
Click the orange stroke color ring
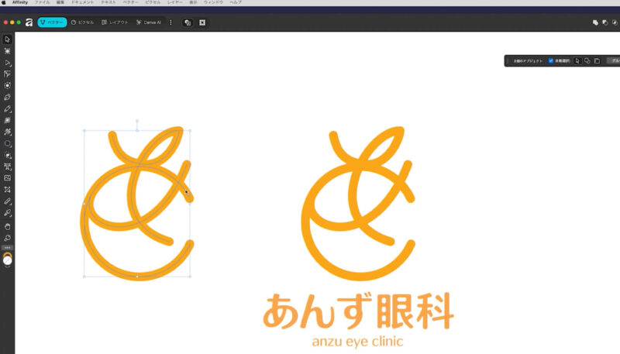[7, 256]
